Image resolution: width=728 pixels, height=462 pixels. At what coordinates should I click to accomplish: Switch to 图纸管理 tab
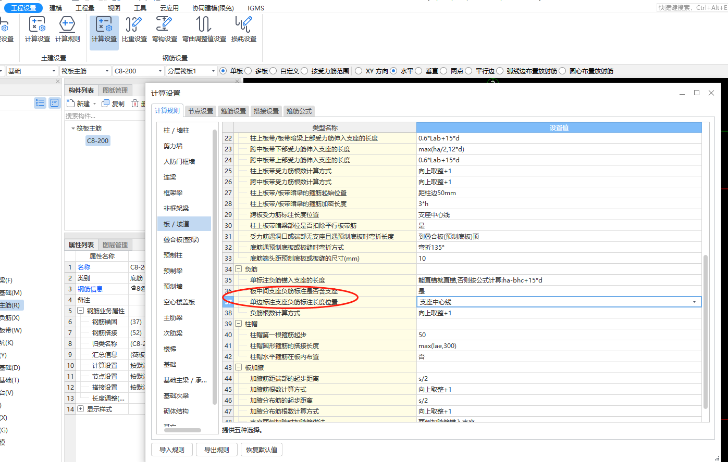[115, 91]
